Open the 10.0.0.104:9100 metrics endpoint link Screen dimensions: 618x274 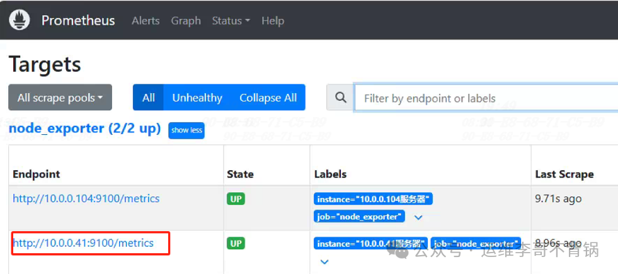click(86, 198)
